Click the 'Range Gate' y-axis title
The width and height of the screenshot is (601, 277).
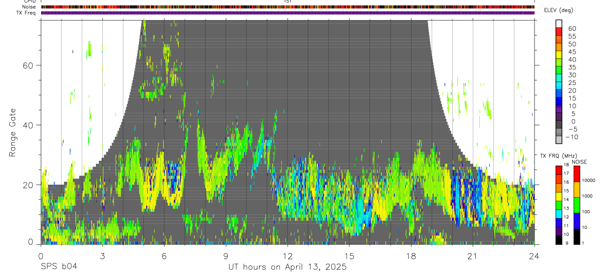click(13, 132)
